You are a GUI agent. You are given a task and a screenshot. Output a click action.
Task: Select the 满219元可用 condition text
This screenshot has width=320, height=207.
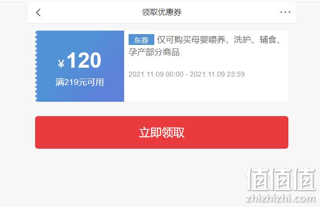click(x=80, y=83)
